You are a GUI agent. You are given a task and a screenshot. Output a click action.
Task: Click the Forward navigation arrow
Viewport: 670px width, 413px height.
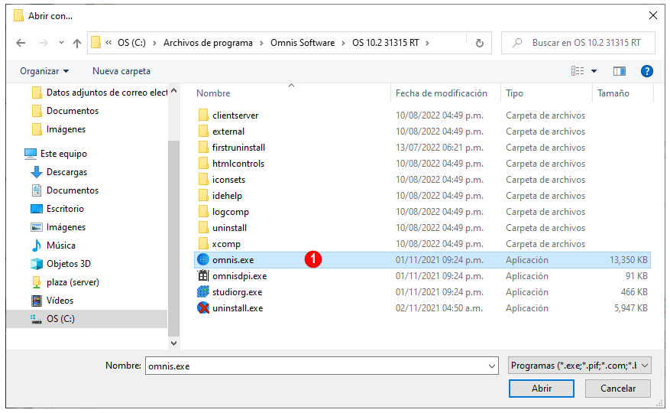[43, 43]
